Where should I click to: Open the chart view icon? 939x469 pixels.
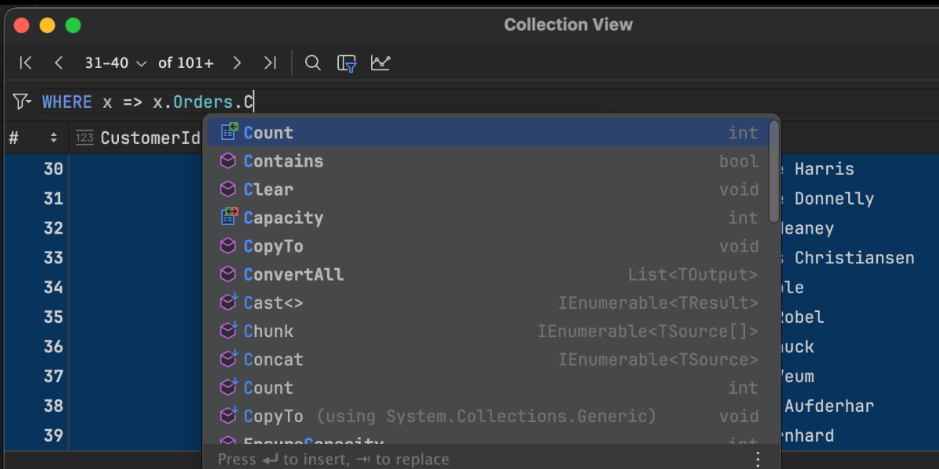click(x=380, y=63)
